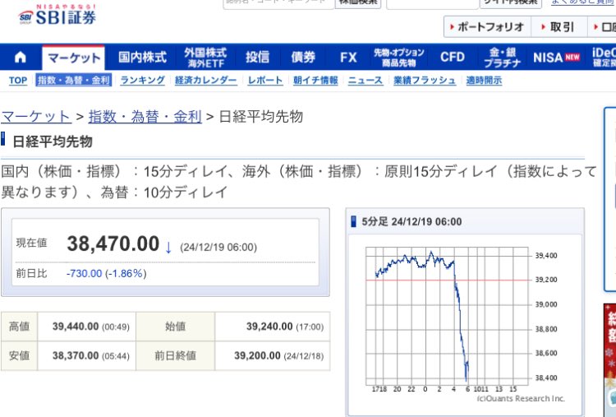Open 先物・オプション 商品先物 tab
Image resolution: width=616 pixels, height=417 pixels.
[x=398, y=58]
